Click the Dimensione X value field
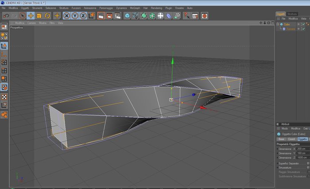310x189 pixels. pyautogui.click(x=303, y=149)
